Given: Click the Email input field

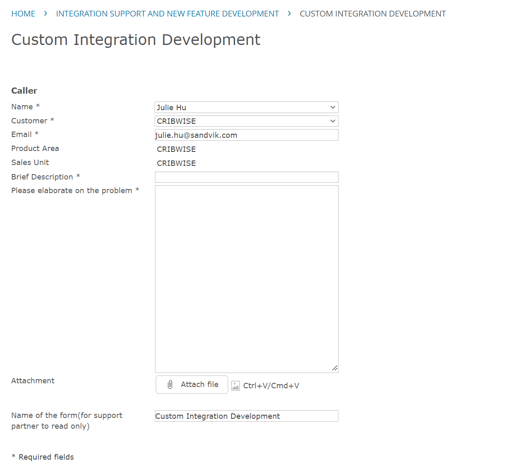Looking at the screenshot, I should click(x=246, y=135).
